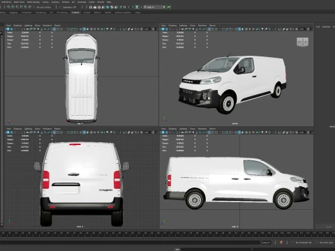Click ViewCube in perspective panel

click(302, 42)
